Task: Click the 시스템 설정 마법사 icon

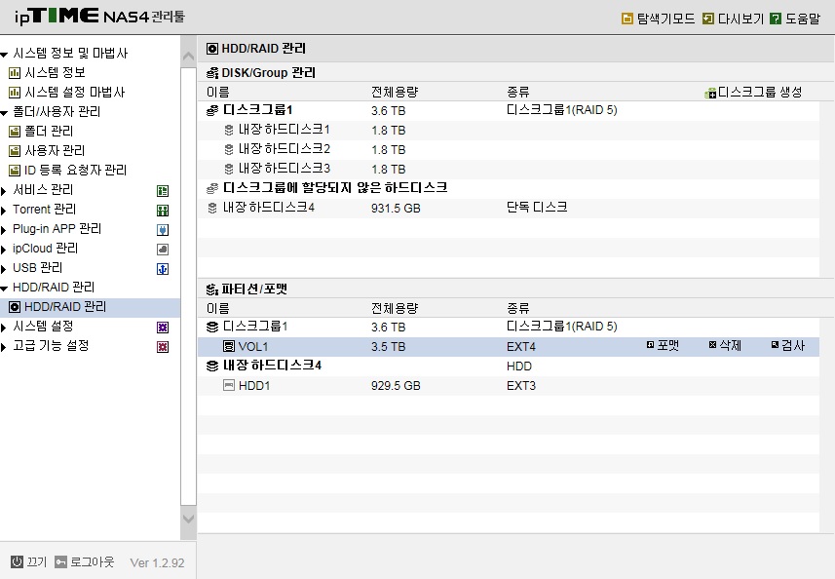Action: point(15,93)
